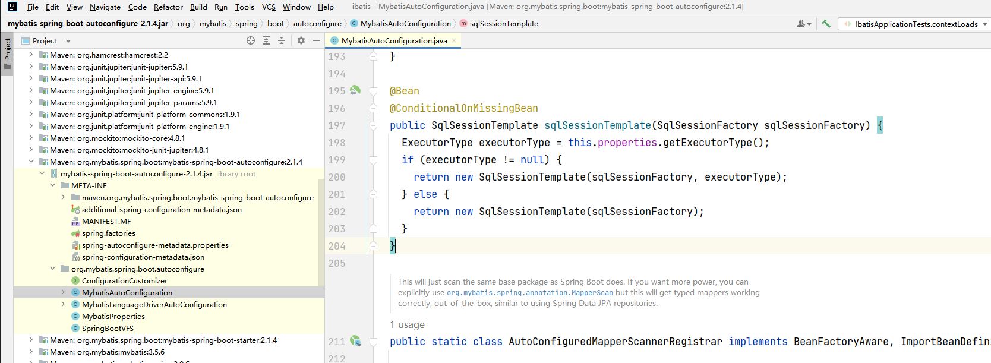Image resolution: width=991 pixels, height=363 pixels.
Task: Click the IntelliJ IDEA logo icon
Action: point(12,7)
